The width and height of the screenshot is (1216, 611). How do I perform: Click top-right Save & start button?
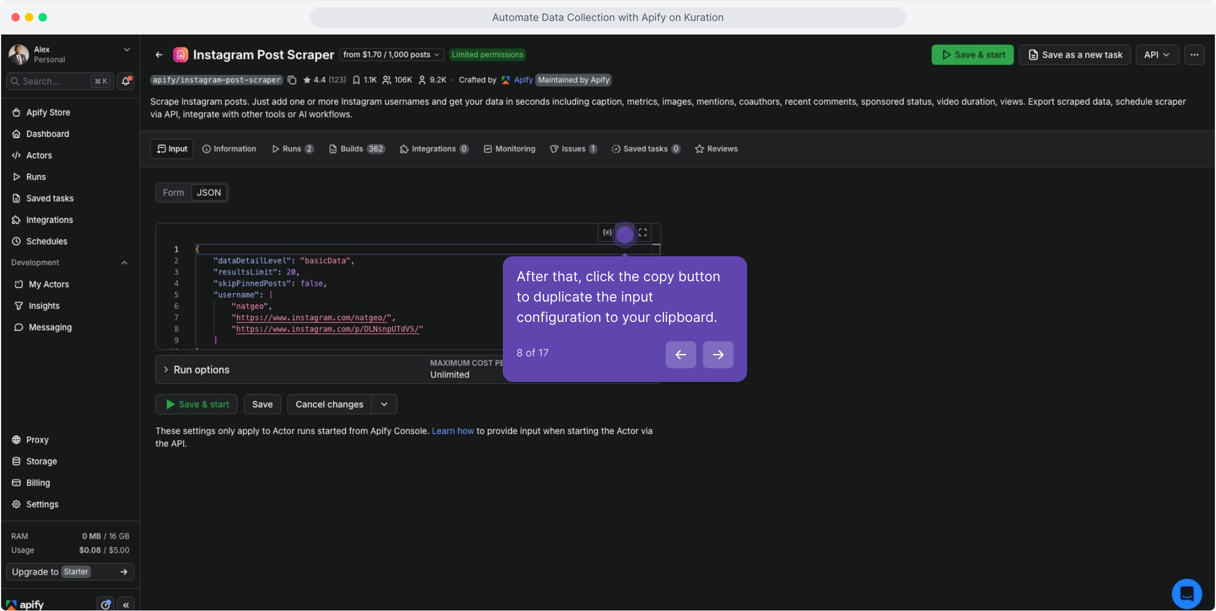(972, 55)
